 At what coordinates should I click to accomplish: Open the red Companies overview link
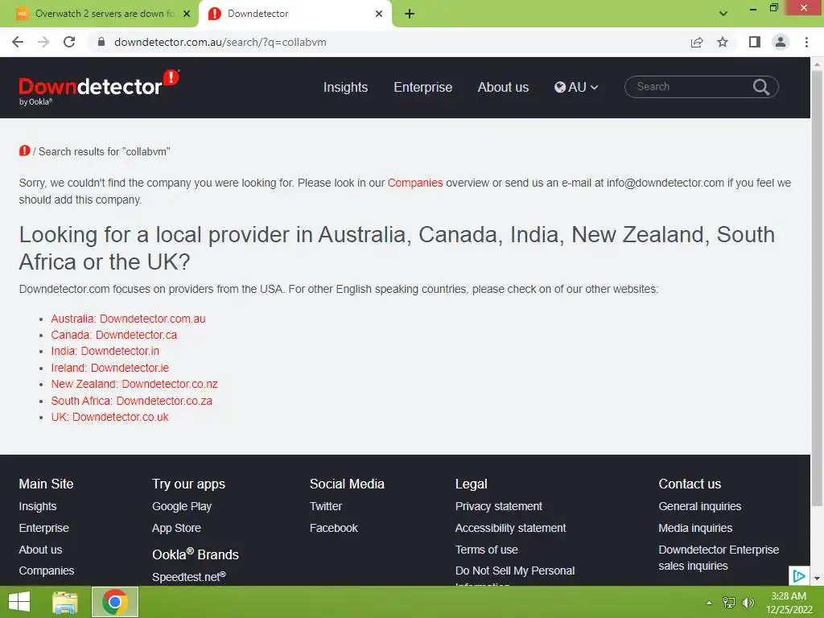(x=415, y=183)
